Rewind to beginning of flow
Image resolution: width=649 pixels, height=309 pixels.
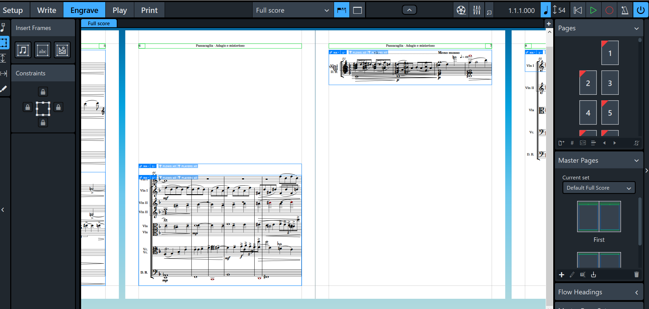point(578,10)
